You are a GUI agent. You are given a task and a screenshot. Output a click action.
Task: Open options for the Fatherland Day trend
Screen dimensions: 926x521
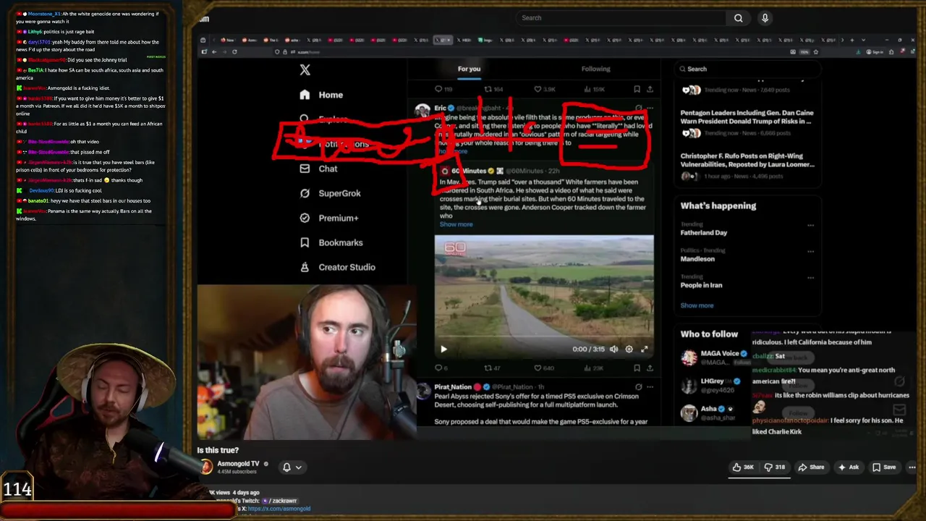point(810,225)
